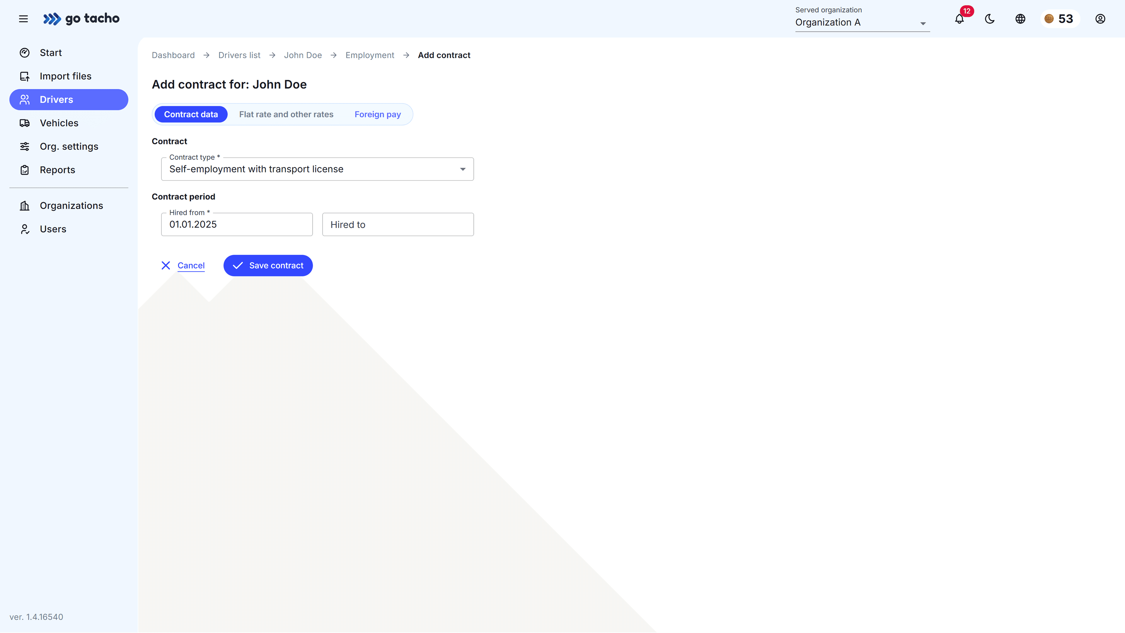Select the Contract data tab

[x=191, y=114]
